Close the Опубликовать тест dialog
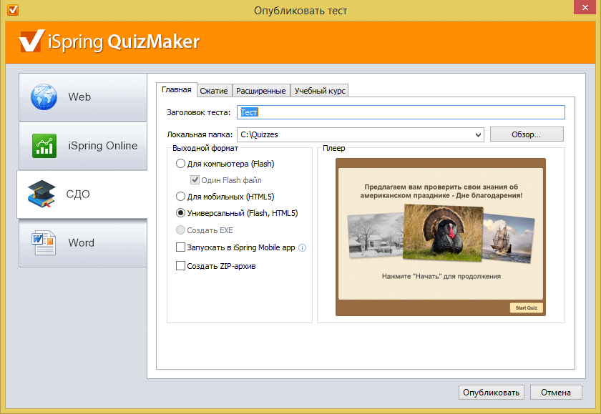The image size is (601, 414). (585, 7)
